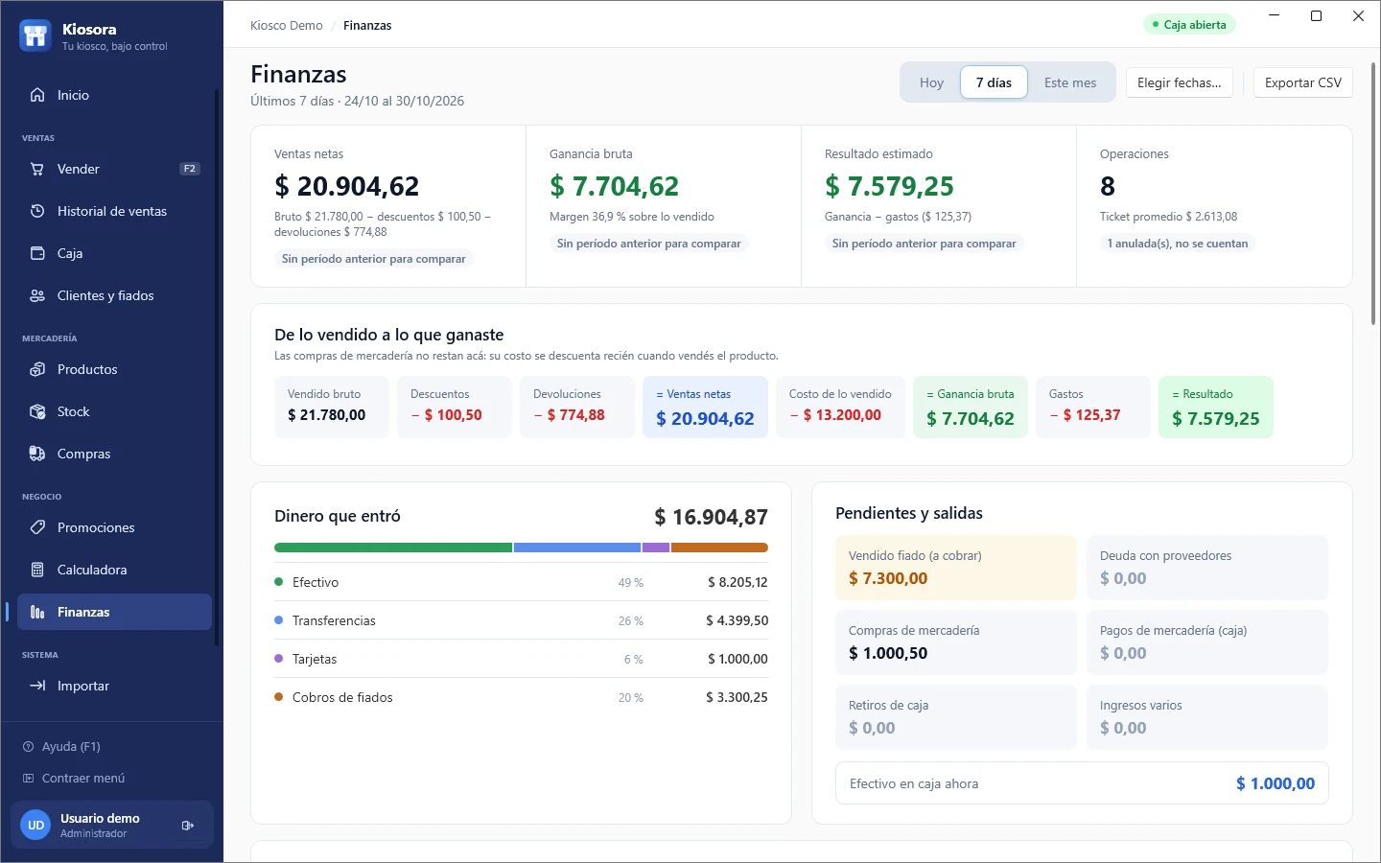Click the Productos icon in the sidebar
1381x863 pixels.
click(37, 369)
